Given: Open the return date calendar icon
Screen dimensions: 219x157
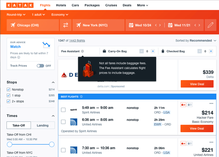Looking at the screenshot, I should (170, 25).
